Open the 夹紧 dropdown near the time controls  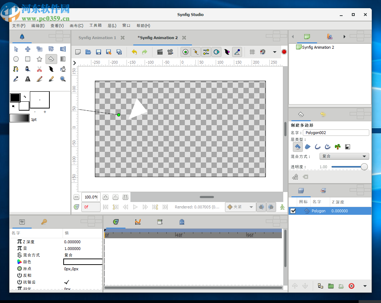[x=240, y=207]
